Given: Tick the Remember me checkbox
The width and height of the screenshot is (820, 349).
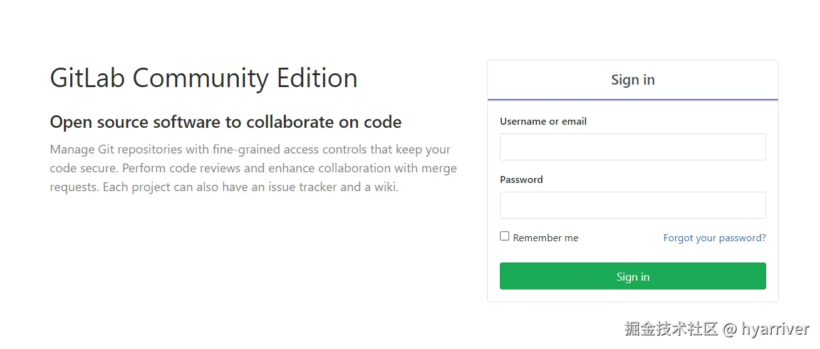Looking at the screenshot, I should (x=504, y=236).
